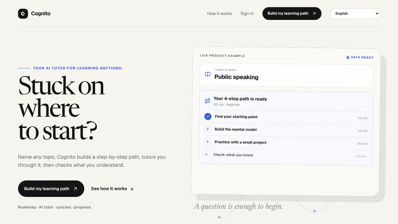Click the Cognito logo icon
Image resolution: width=398 pixels, height=224 pixels.
point(23,14)
